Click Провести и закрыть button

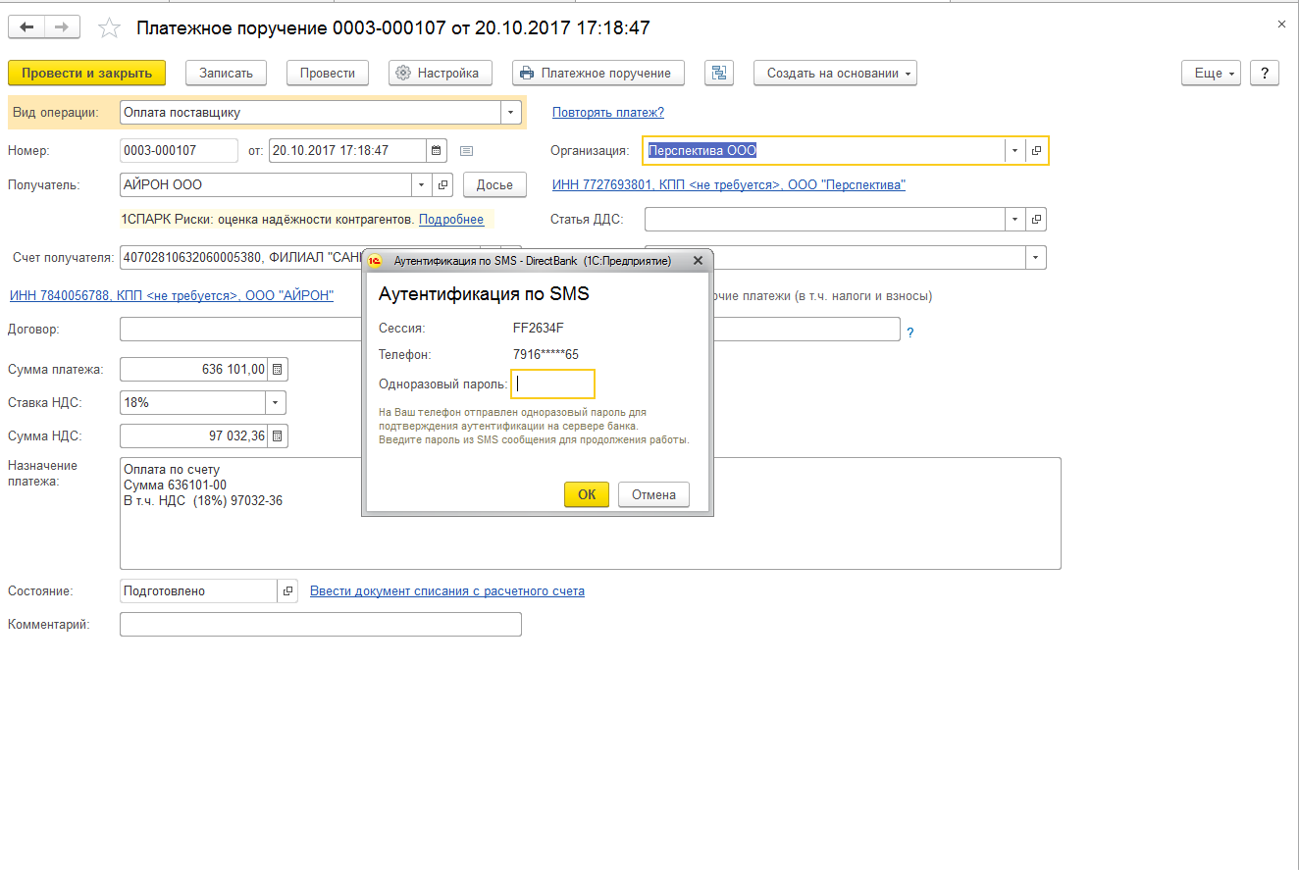[86, 73]
